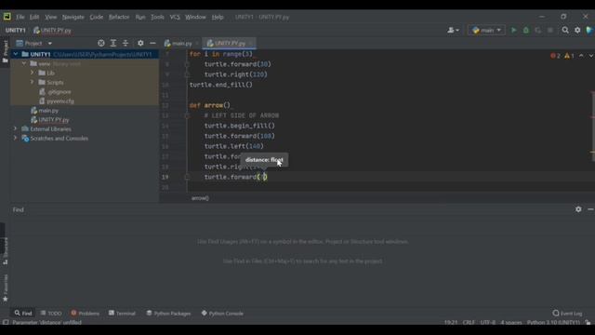Click Run with Coverage icon
This screenshot has width=595, height=335.
click(x=538, y=30)
